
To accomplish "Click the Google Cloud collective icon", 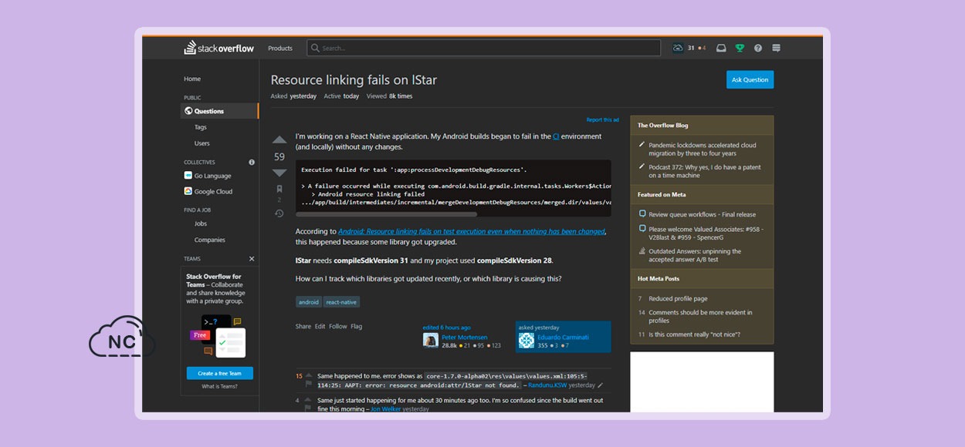I will (x=188, y=191).
